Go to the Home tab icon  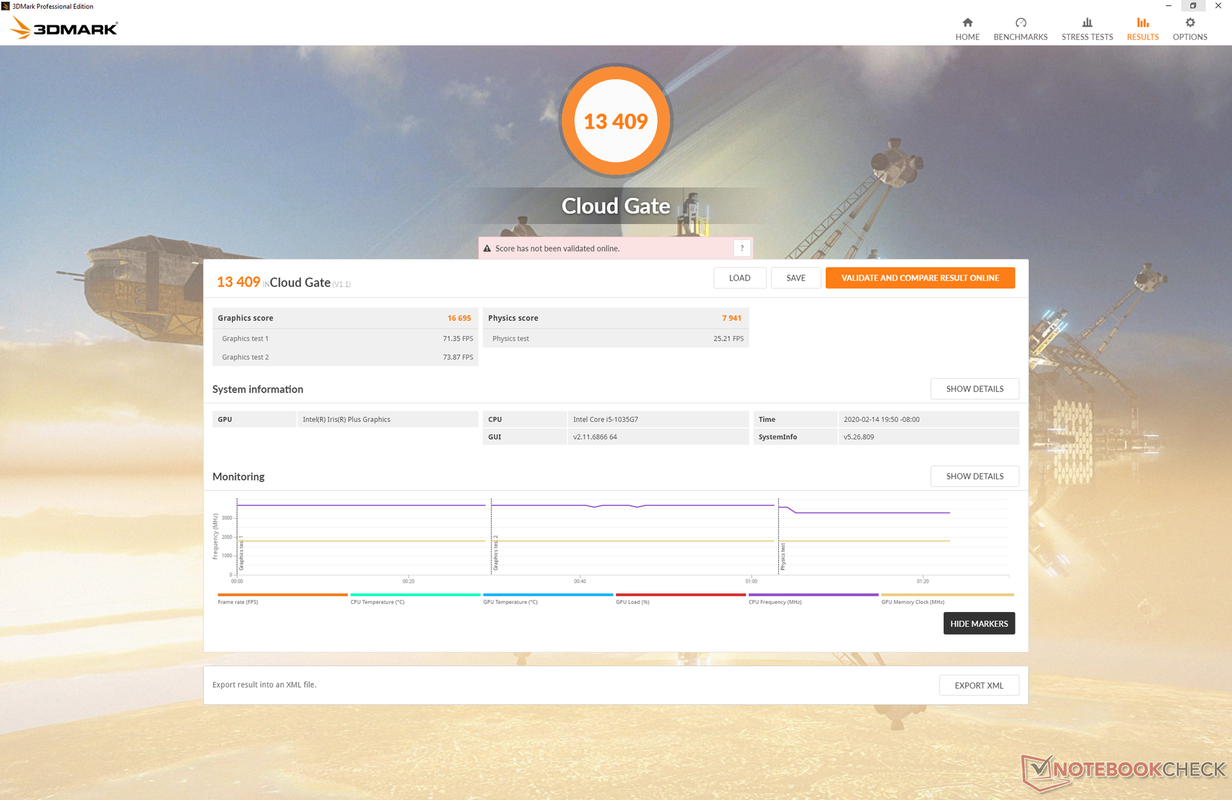[x=967, y=23]
